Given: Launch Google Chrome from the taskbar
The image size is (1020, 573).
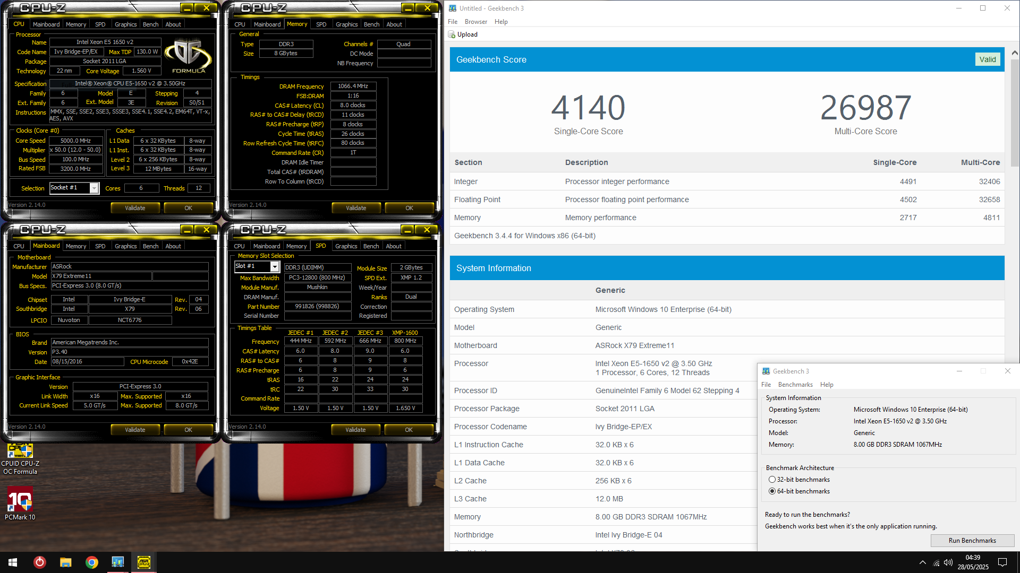Looking at the screenshot, I should pyautogui.click(x=91, y=562).
